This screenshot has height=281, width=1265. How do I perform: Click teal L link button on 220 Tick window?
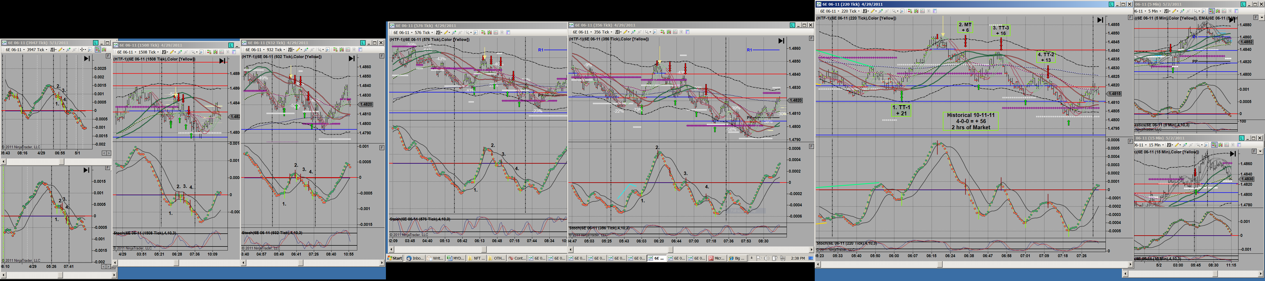tap(1111, 4)
